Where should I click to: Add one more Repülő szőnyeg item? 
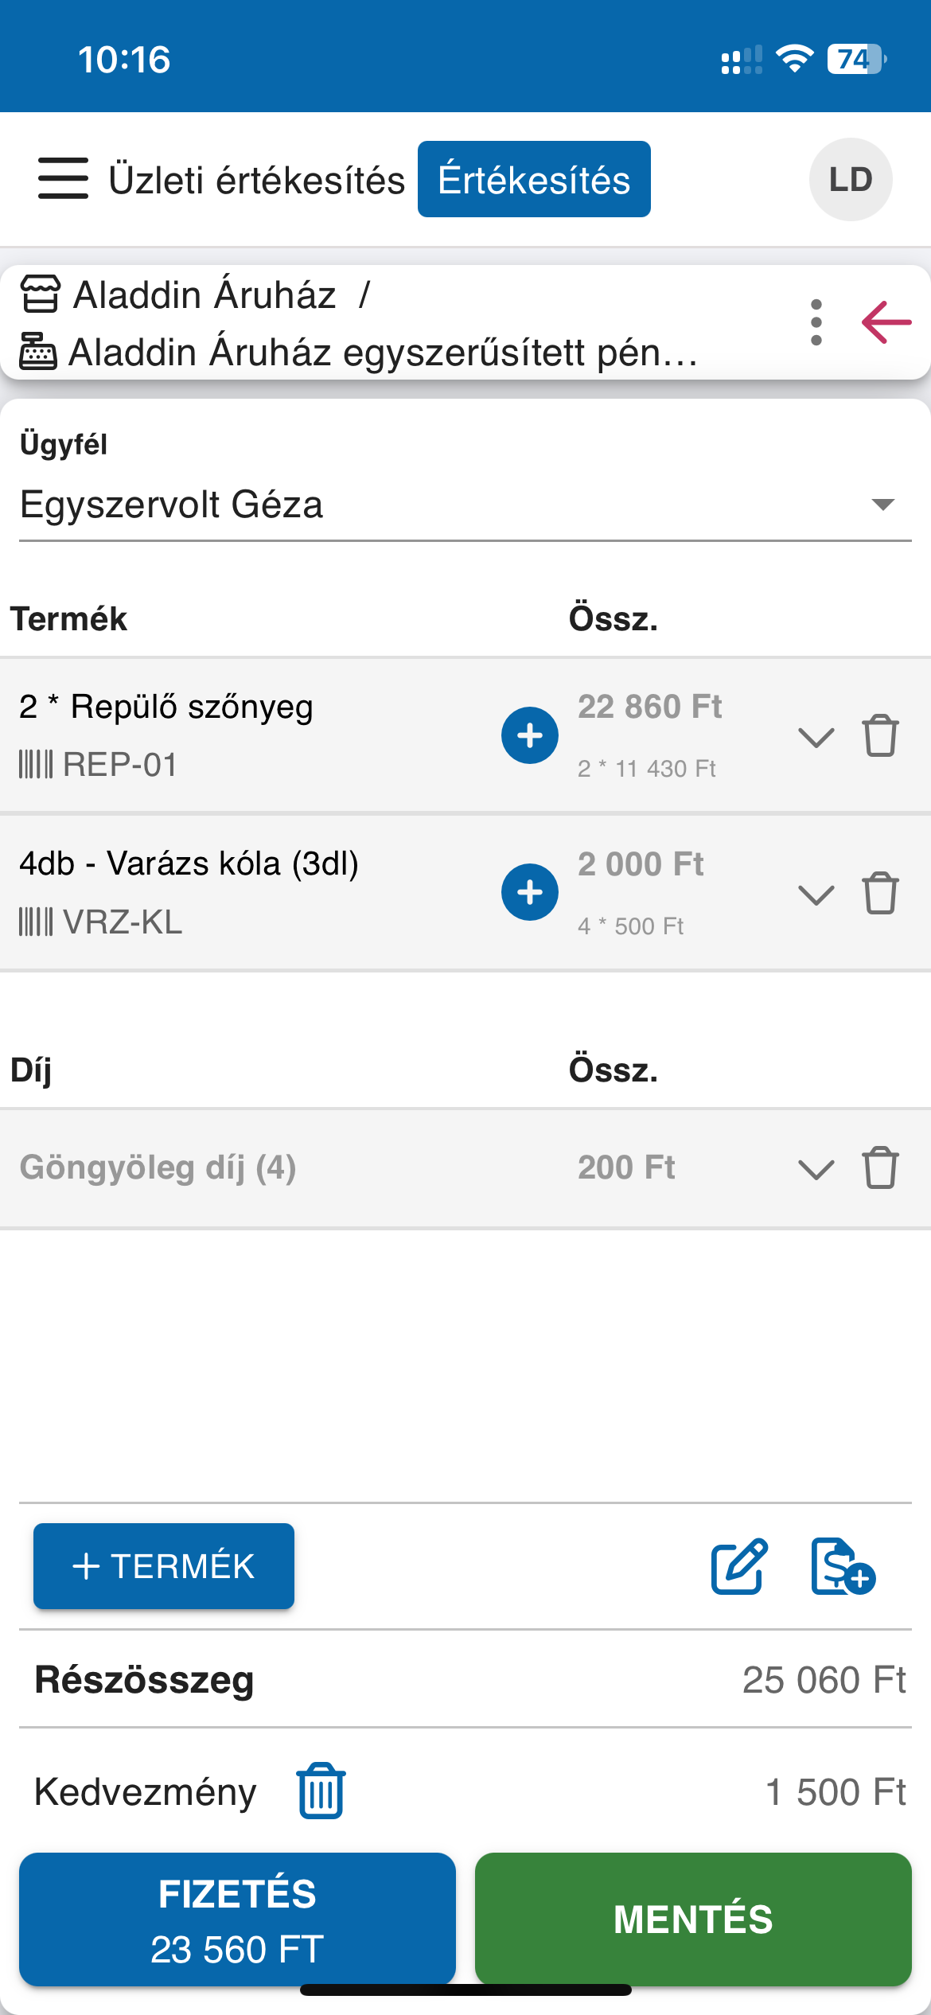point(529,735)
